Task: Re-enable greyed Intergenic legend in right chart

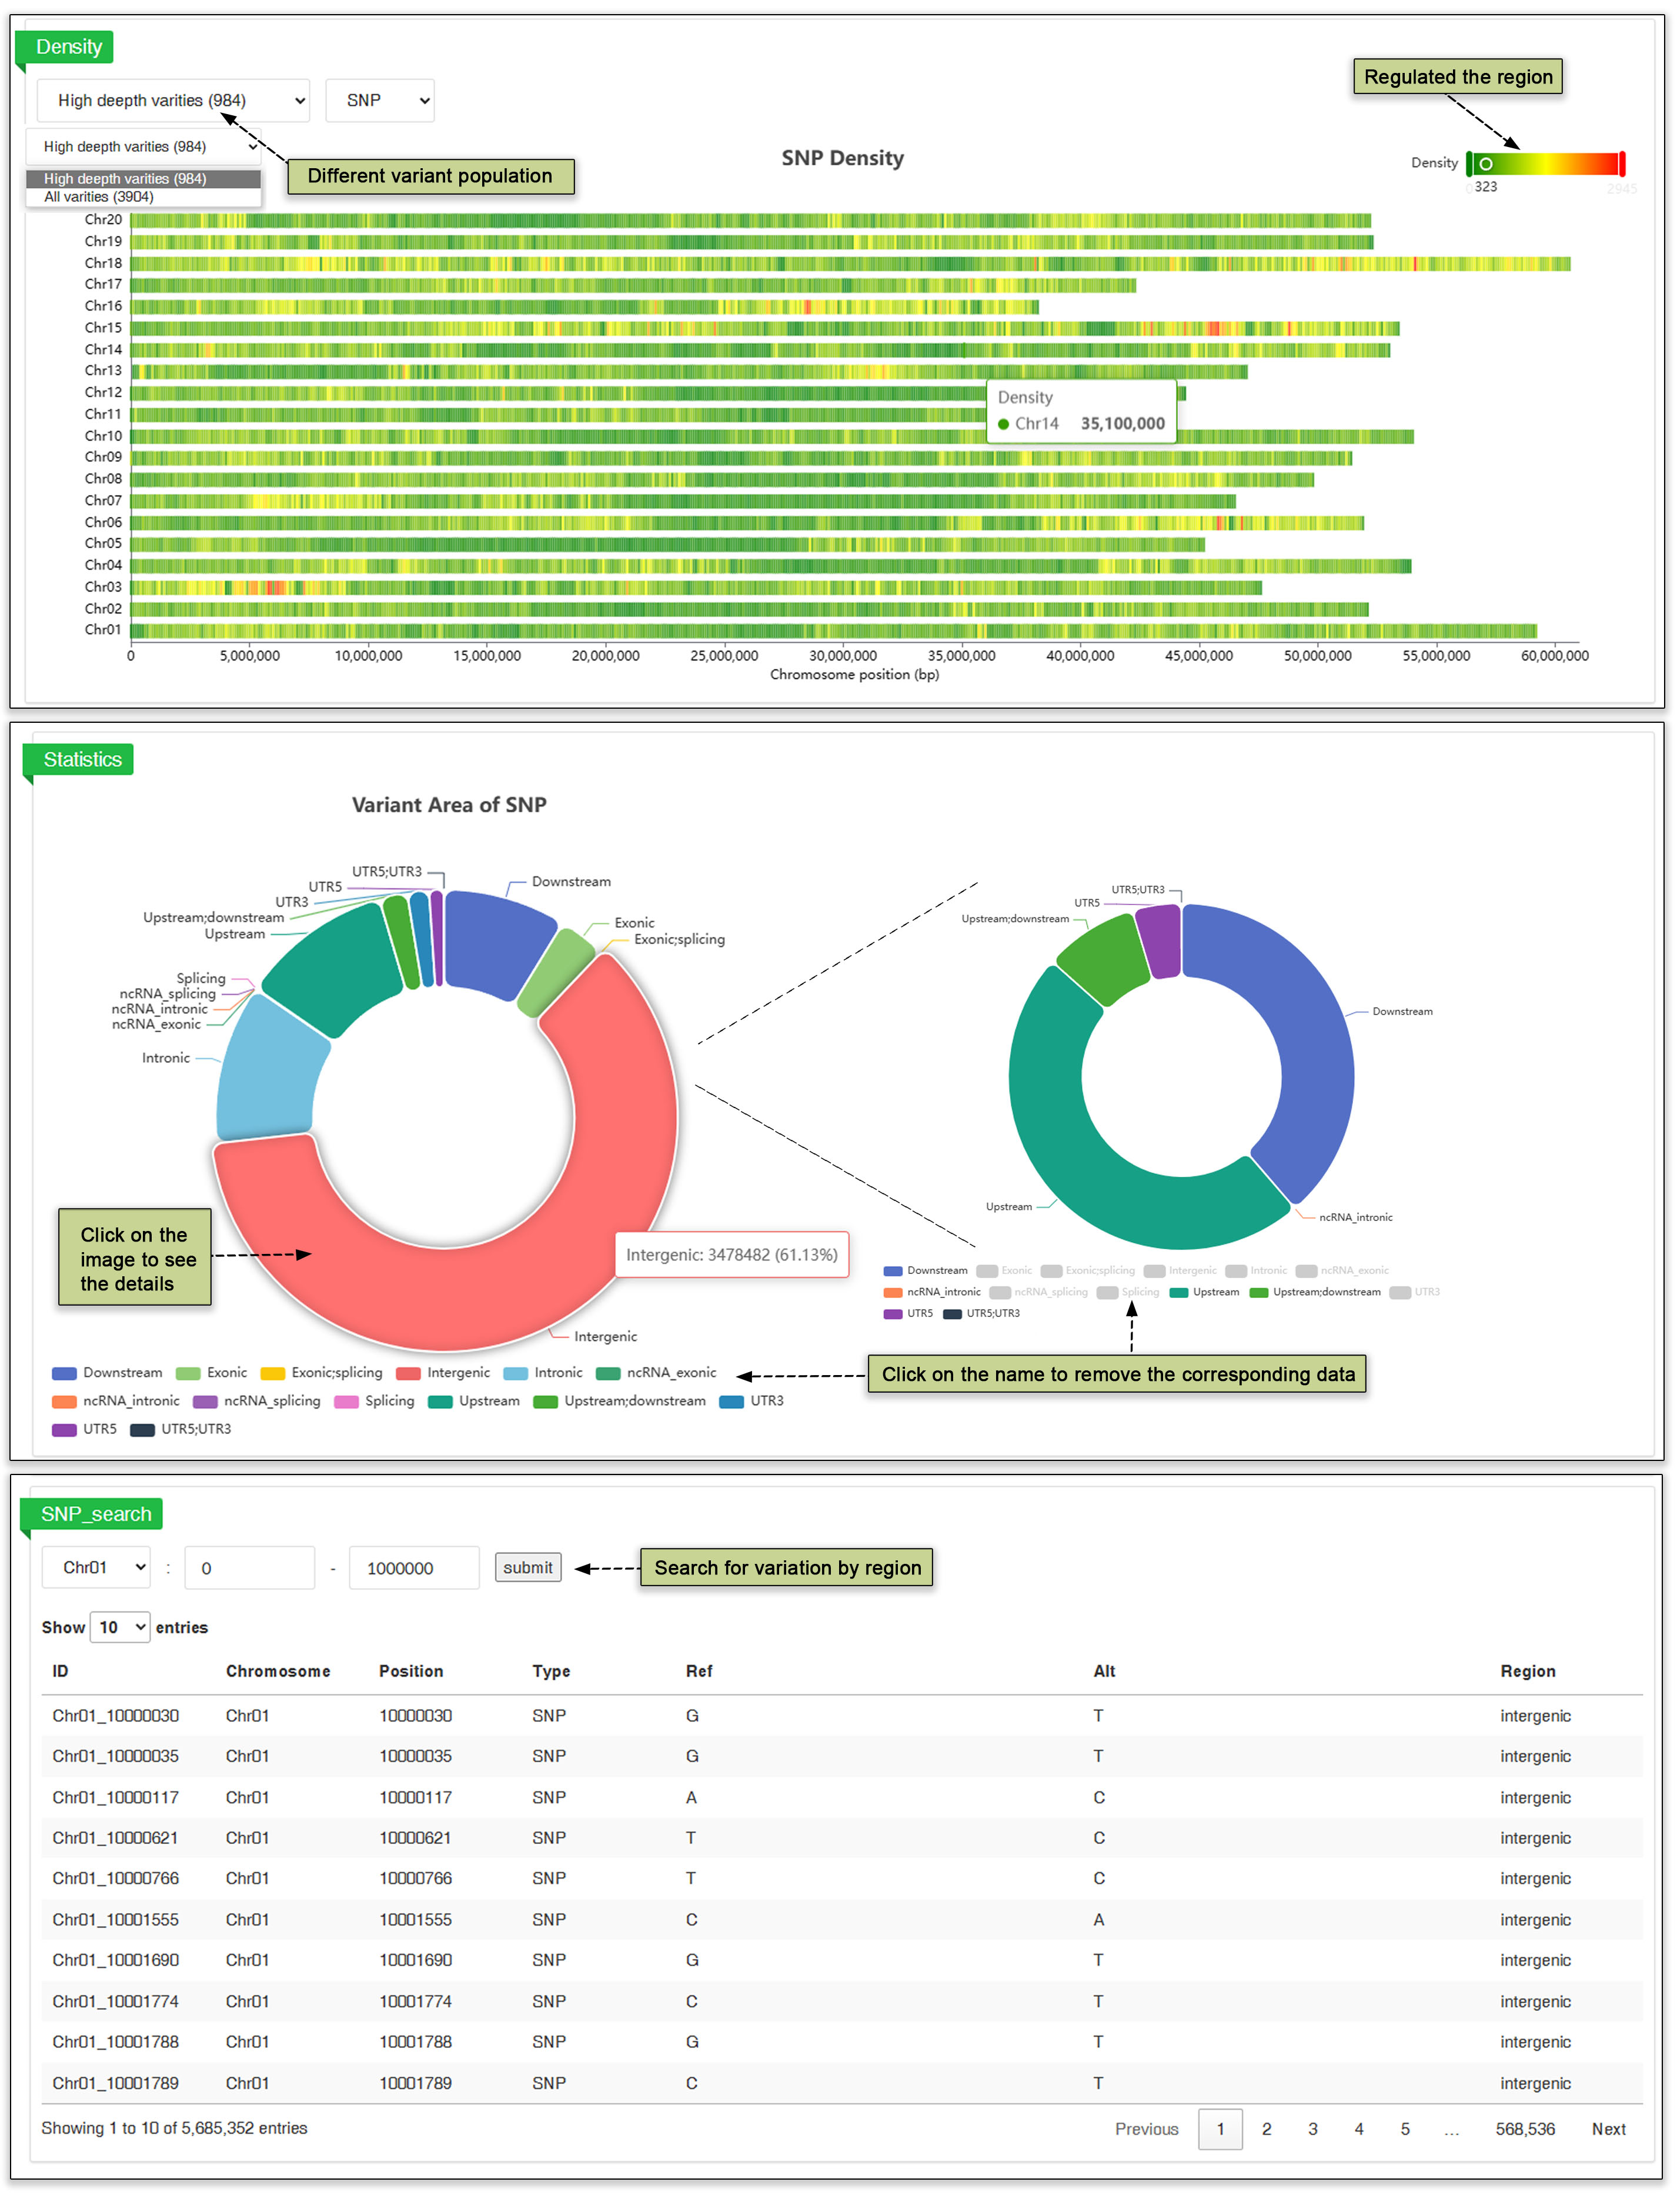Action: 1154,1271
